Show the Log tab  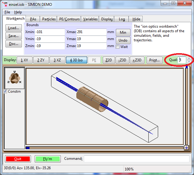pyautogui.click(x=122, y=19)
